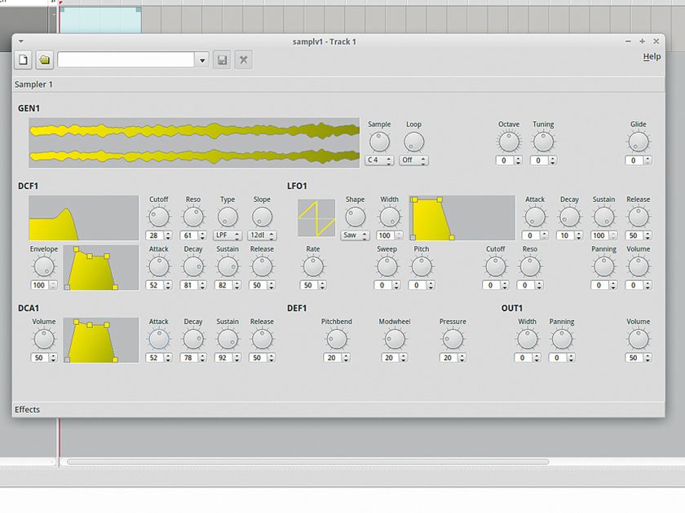Switch to the Sampler 1 tab

[33, 84]
